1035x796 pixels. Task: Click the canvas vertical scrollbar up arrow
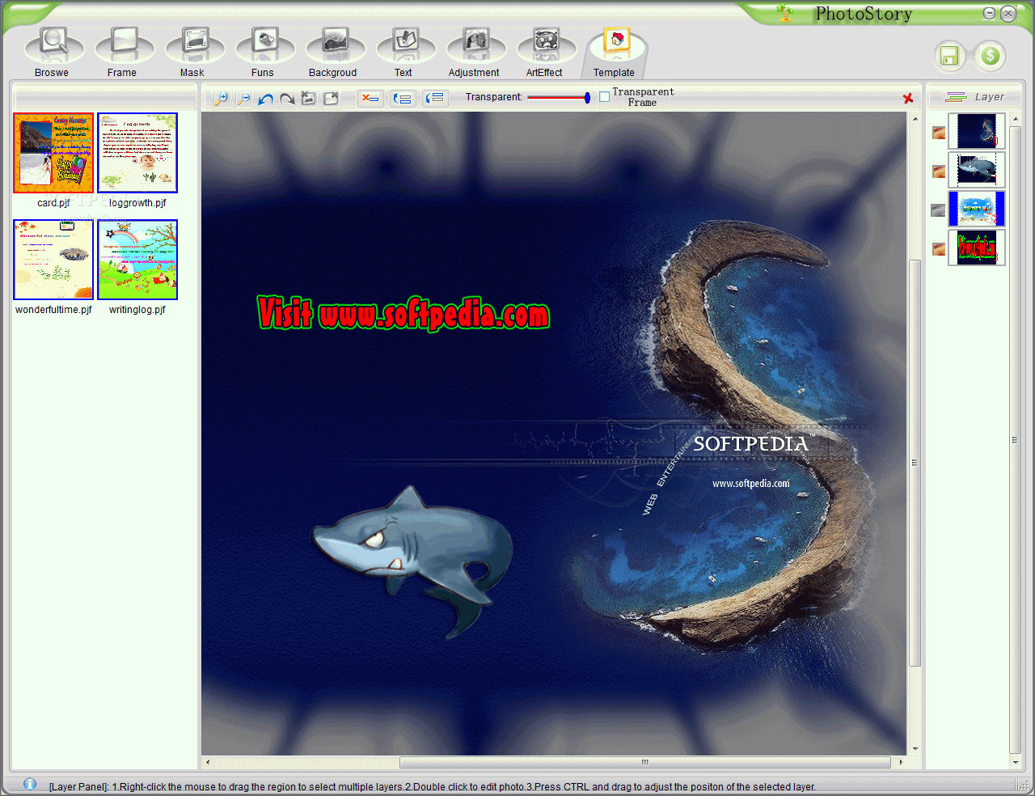click(x=915, y=119)
